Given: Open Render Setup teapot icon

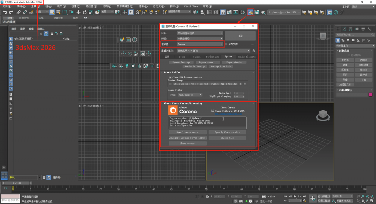Looking at the screenshot, I should (x=250, y=12).
